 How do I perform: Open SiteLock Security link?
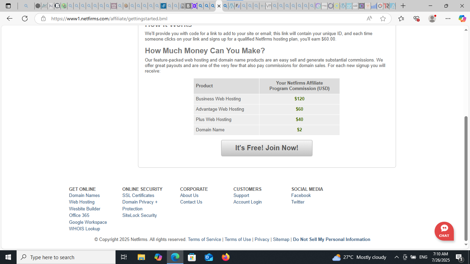pyautogui.click(x=140, y=216)
